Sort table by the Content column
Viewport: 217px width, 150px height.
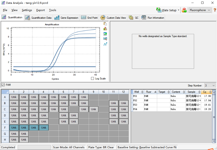pyautogui.click(x=178, y=92)
